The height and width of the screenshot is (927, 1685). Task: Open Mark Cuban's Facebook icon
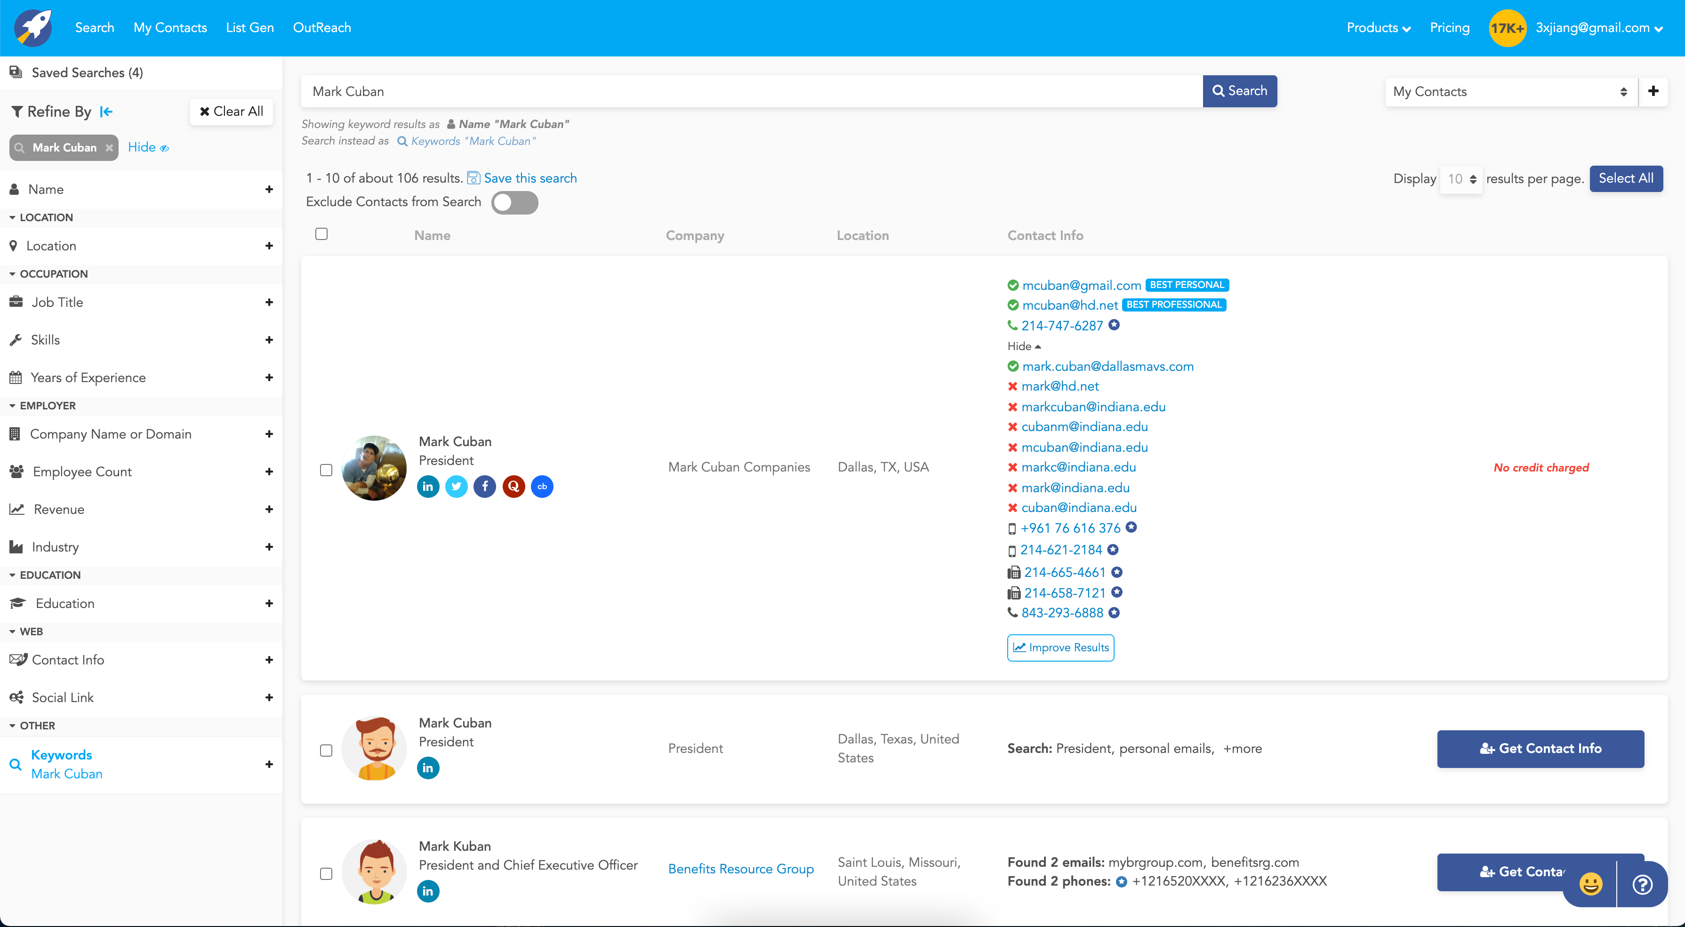click(485, 487)
